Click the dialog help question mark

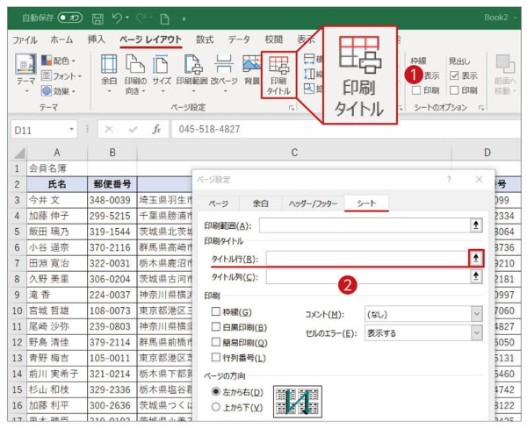449,180
